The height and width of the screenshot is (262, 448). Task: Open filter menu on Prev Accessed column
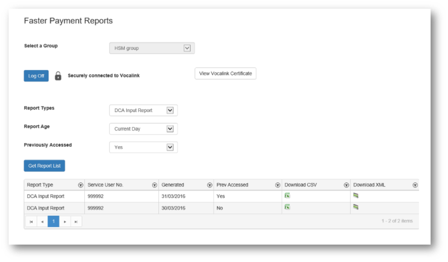(x=278, y=185)
